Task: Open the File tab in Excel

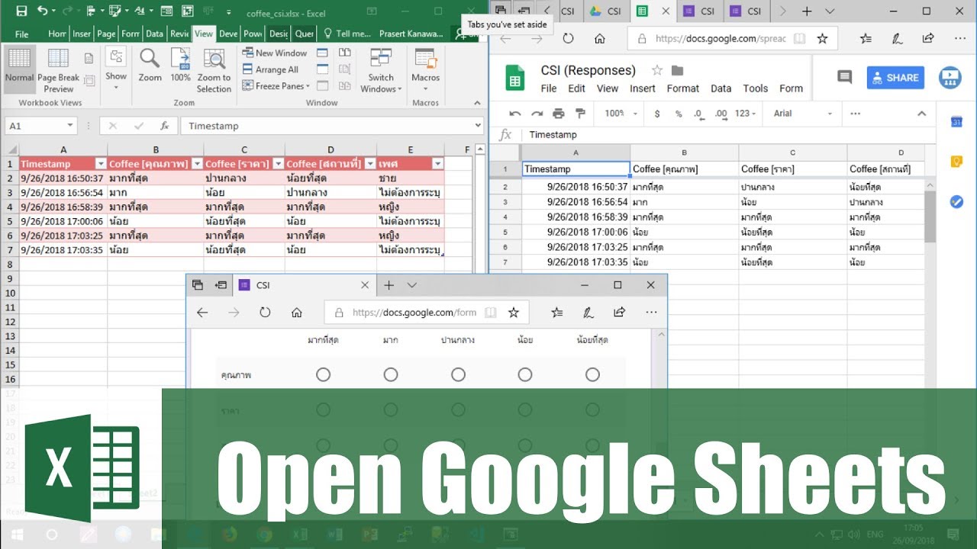Action: 22,34
